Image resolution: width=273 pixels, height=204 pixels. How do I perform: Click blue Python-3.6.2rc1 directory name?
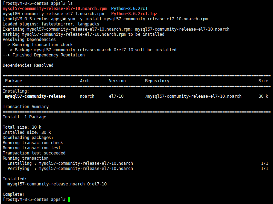[129, 9]
